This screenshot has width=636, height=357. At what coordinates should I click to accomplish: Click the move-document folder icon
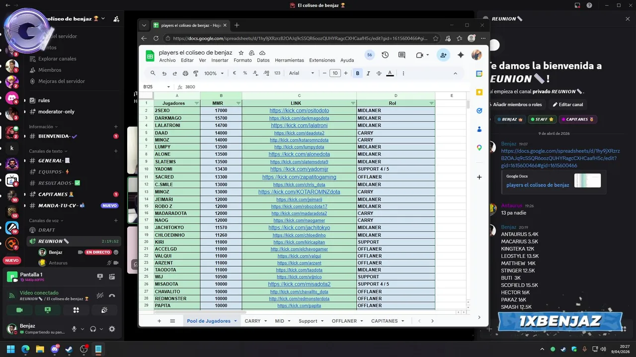[x=252, y=53]
